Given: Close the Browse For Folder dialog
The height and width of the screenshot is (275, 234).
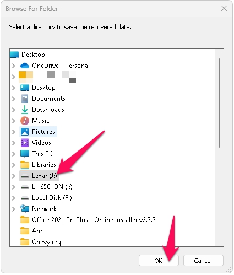Looking at the screenshot, I should click(224, 8).
